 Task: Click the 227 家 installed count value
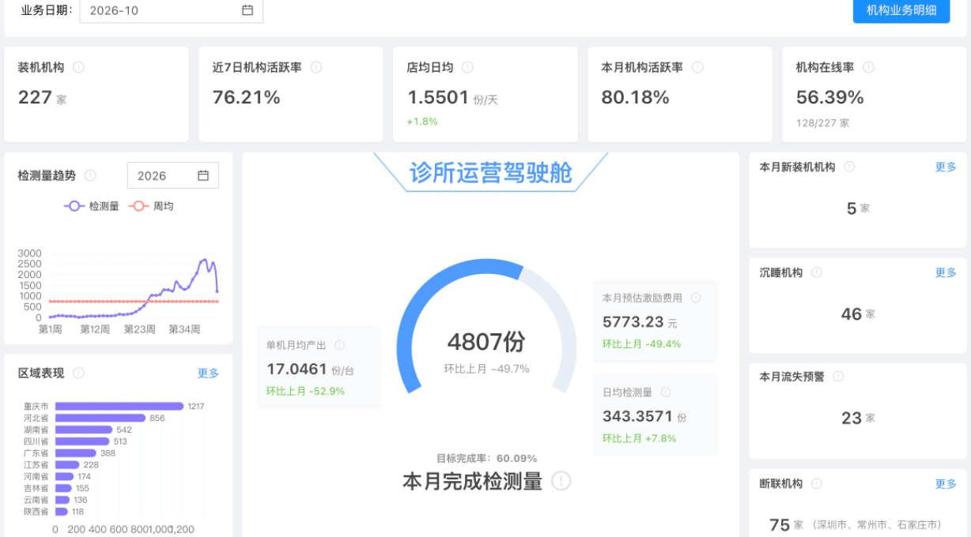42,97
